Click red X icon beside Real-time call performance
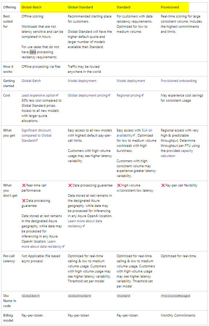The width and height of the screenshot is (209, 326). tap(24, 185)
